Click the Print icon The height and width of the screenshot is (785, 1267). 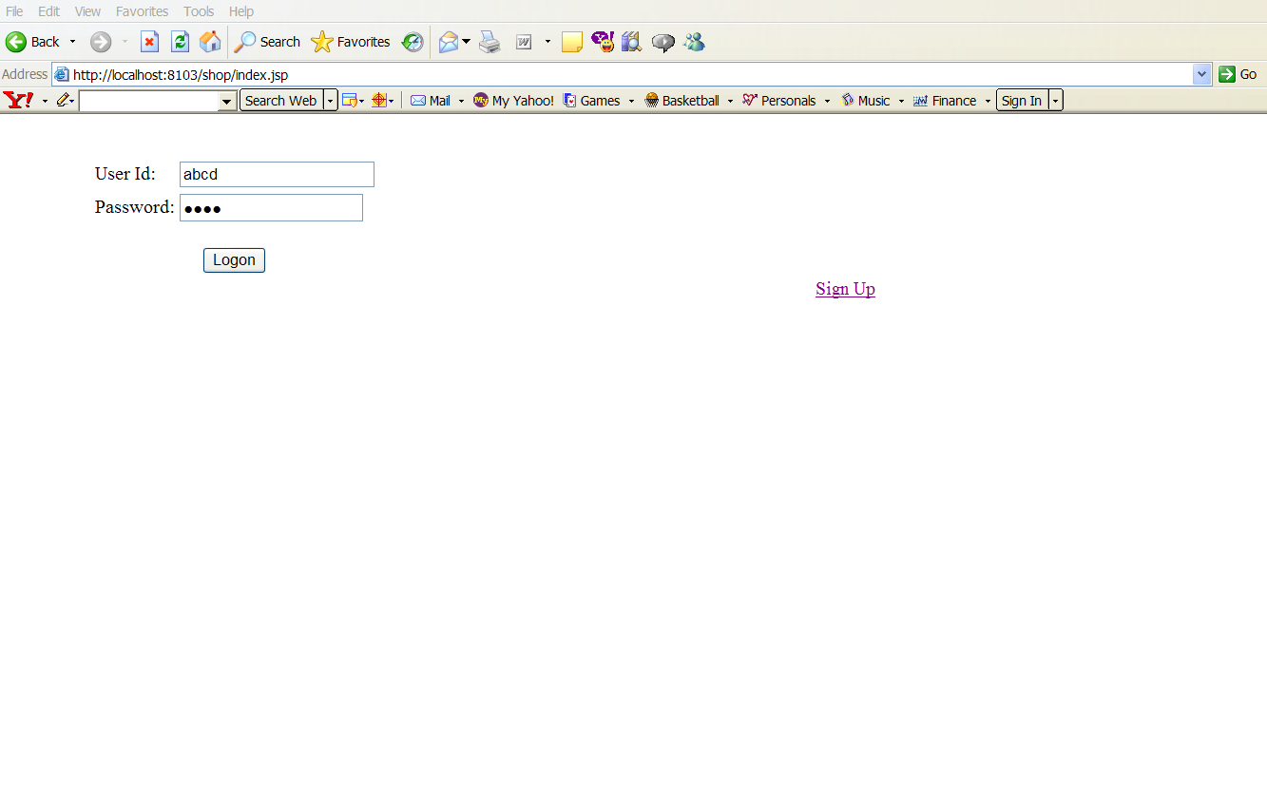[x=490, y=42]
